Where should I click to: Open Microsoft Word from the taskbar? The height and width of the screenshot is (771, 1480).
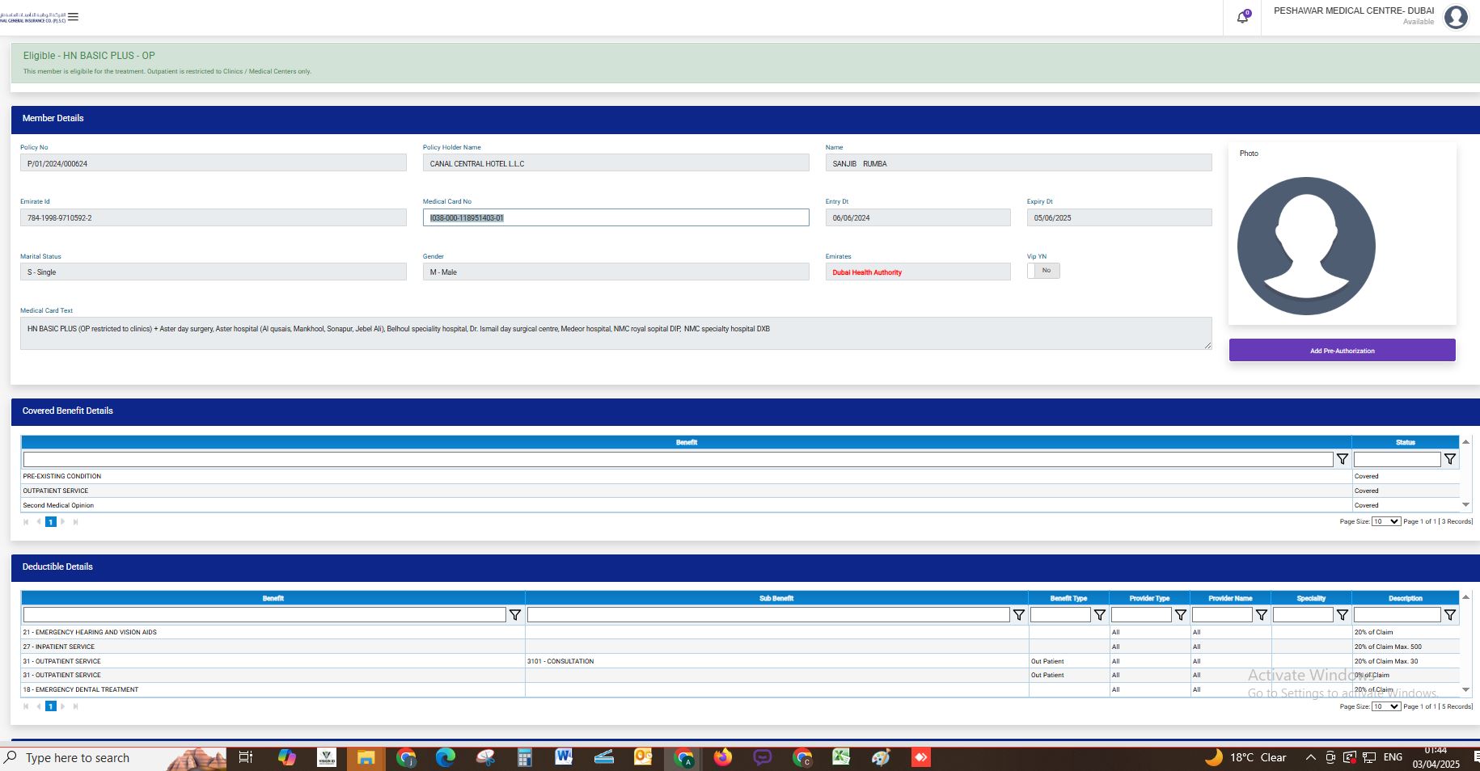point(564,757)
